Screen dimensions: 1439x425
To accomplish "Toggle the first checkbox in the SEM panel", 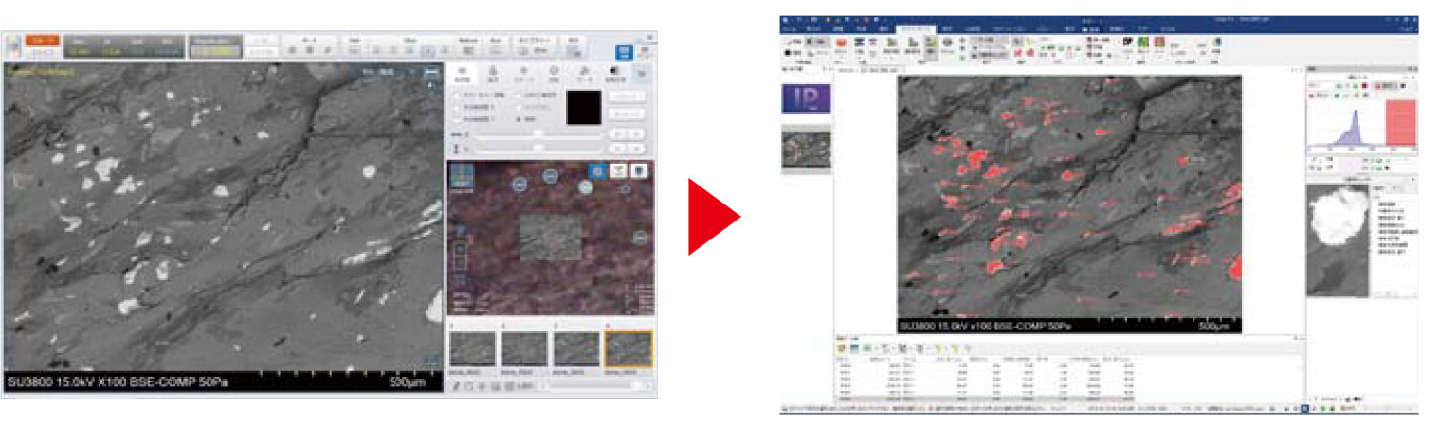I will pos(456,95).
